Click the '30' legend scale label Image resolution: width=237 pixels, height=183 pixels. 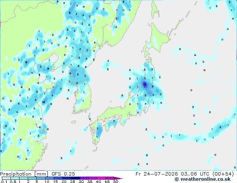[x=81, y=182]
